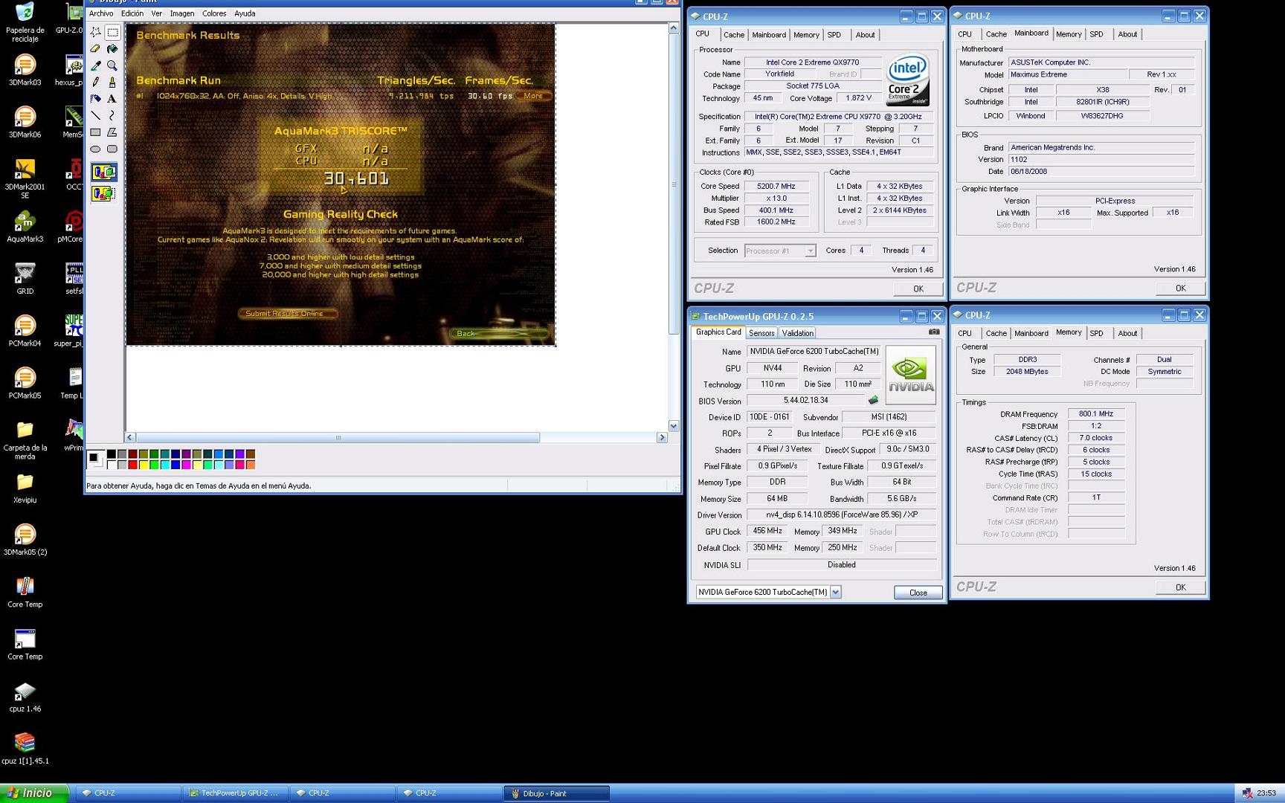Viewport: 1285px width, 803px height.
Task: Click the Paint vertical scroll down arrow
Action: click(674, 426)
